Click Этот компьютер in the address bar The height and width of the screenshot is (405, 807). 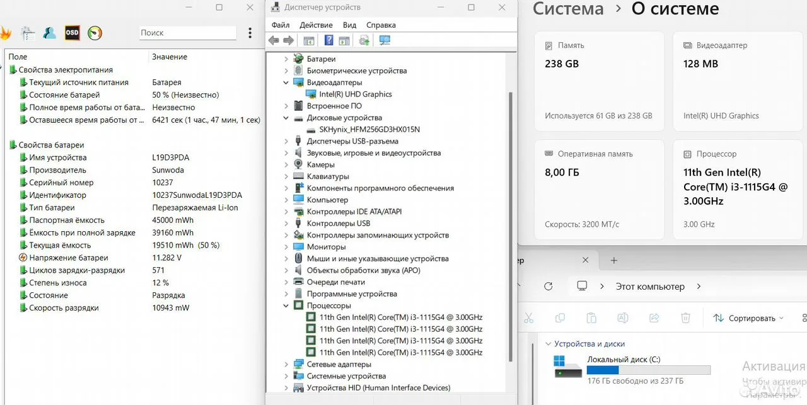(x=650, y=287)
